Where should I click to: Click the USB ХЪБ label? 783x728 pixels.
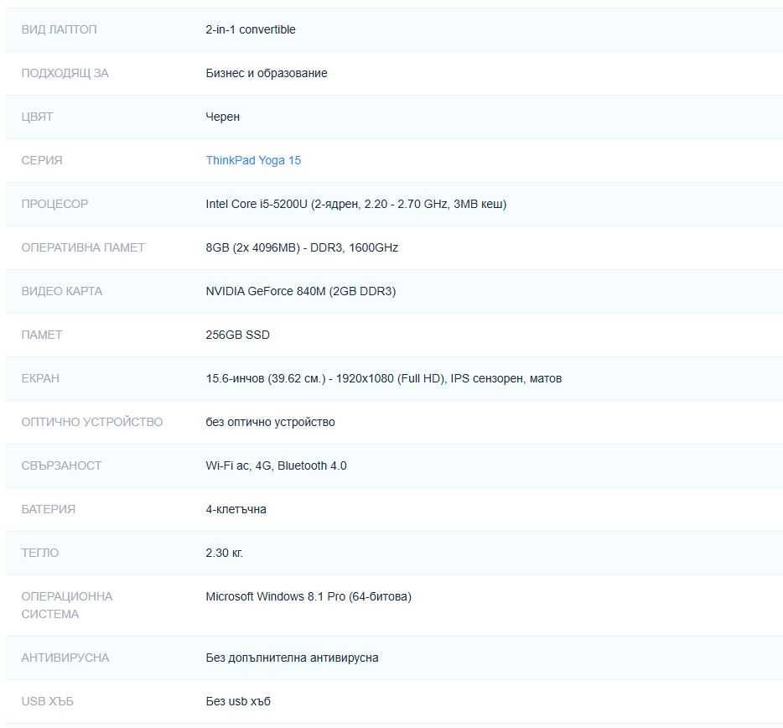(x=48, y=701)
